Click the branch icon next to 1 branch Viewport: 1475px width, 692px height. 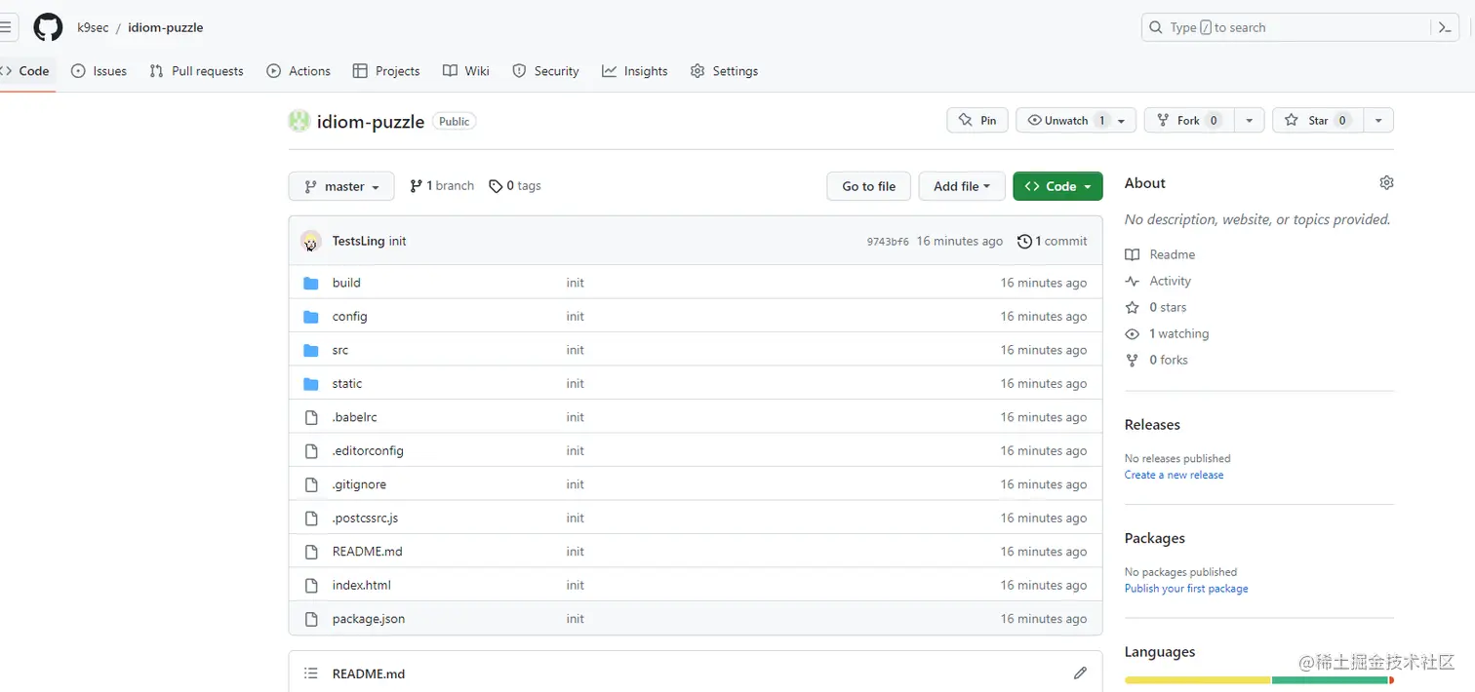pos(416,186)
